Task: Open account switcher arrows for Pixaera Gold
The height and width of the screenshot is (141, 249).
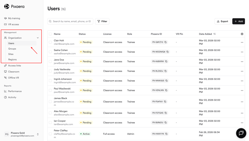Action: (x=38, y=134)
